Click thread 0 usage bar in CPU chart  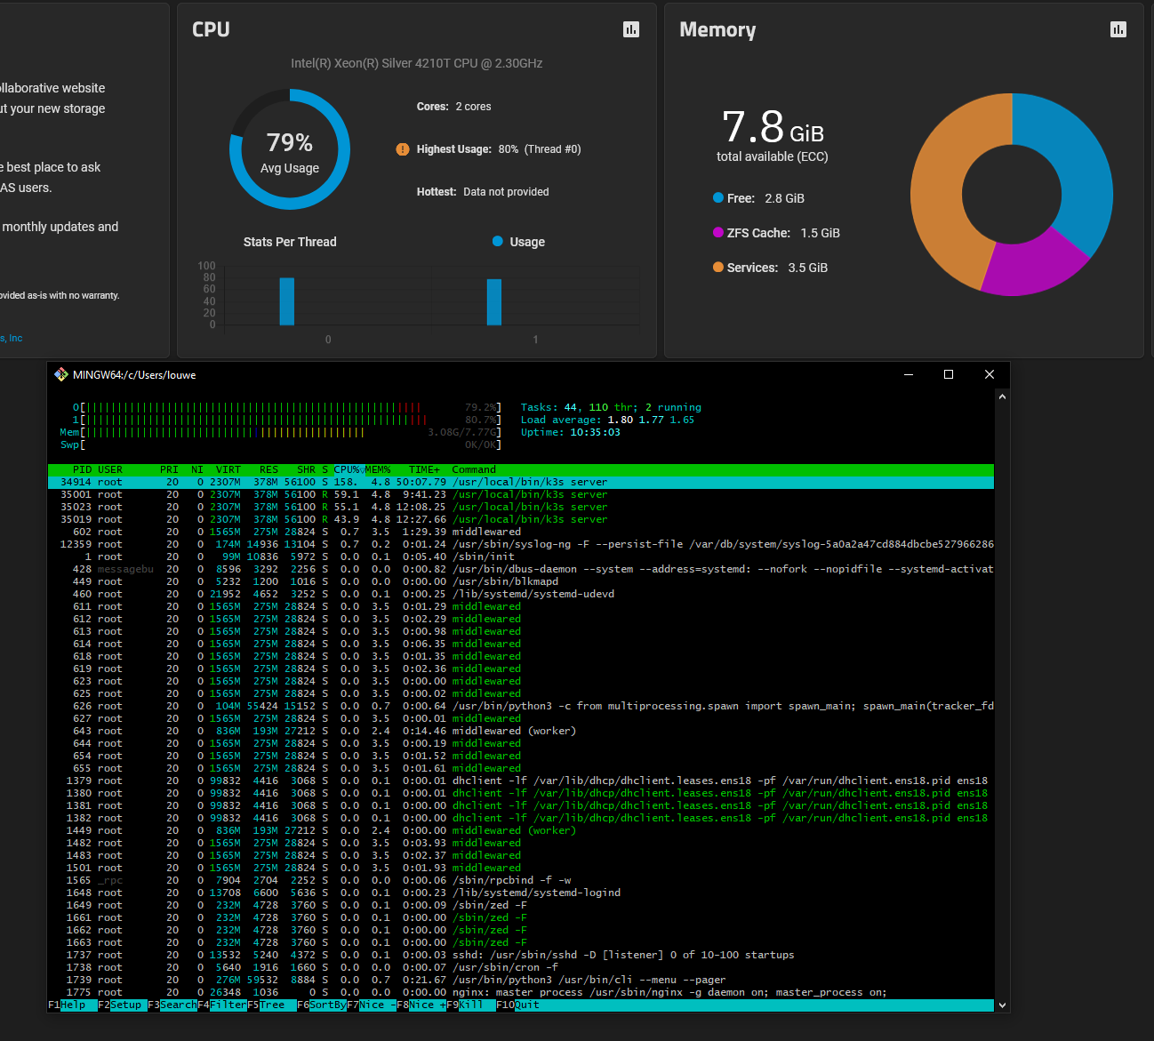coord(286,301)
